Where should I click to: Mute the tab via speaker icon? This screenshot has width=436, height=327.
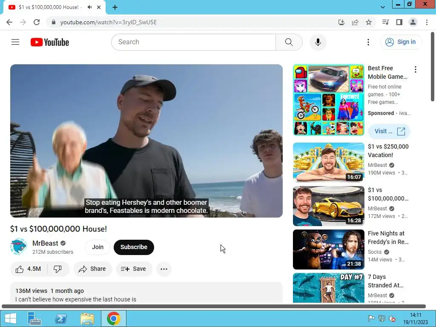point(89,7)
